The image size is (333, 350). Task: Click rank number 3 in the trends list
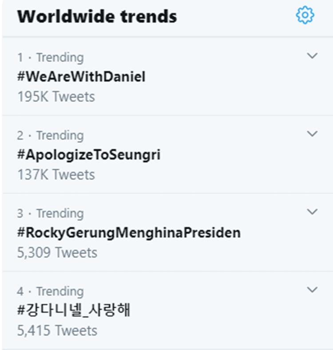click(20, 213)
